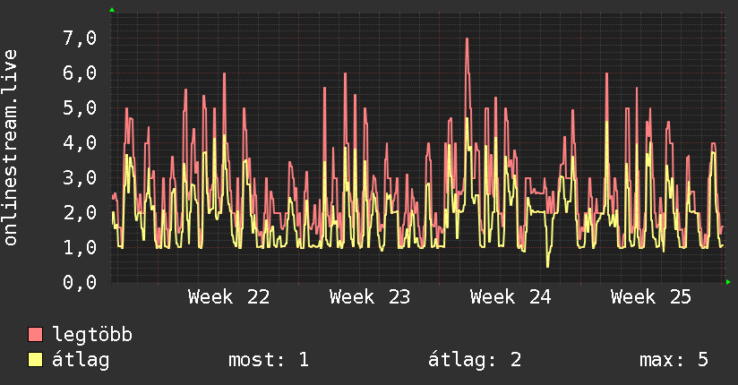Viewport: 738px width, 385px height.
Task: Select the Week 25 axis label
Action: tap(651, 297)
